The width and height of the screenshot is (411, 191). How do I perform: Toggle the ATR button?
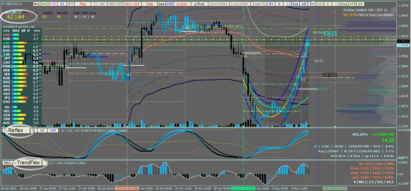352,4
